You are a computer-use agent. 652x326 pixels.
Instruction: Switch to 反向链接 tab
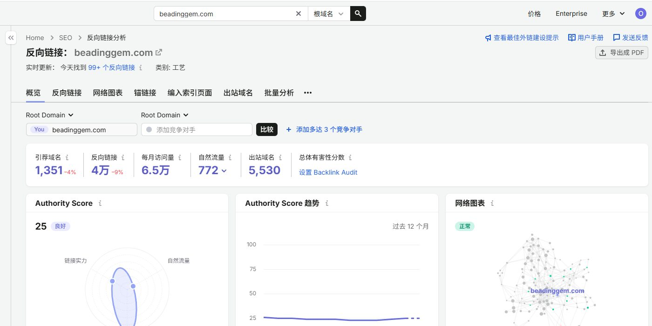click(x=67, y=93)
